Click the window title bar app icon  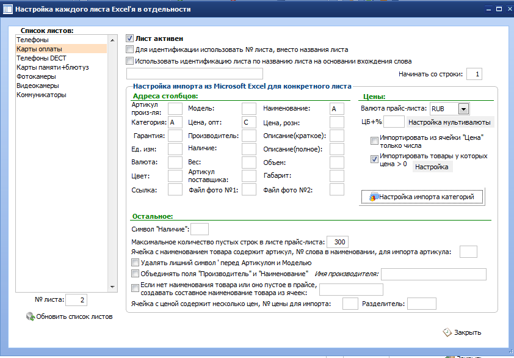point(7,9)
